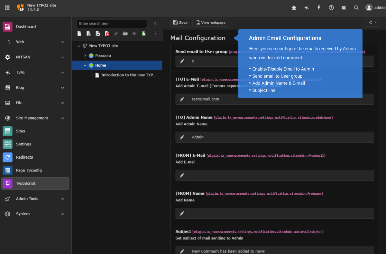Click the search magnifier in top bar
The height and width of the screenshot is (254, 386).
coord(356,8)
